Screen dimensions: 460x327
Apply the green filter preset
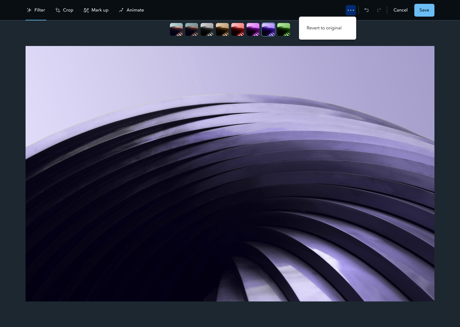[x=284, y=29]
